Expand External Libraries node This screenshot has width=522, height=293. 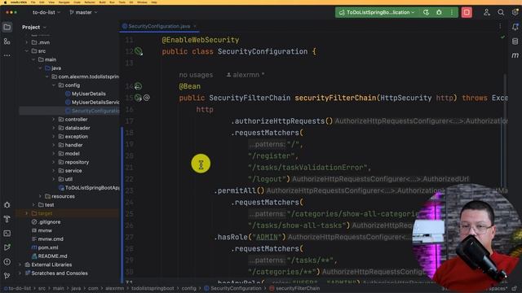[x=20, y=265]
